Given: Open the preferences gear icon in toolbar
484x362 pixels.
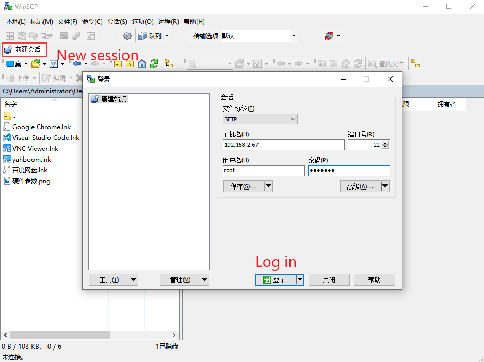Looking at the screenshot, I should coord(127,36).
